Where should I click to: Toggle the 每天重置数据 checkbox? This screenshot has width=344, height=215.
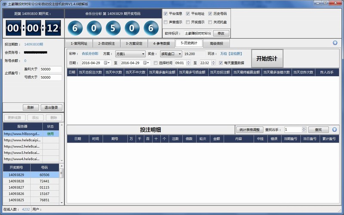point(221,63)
